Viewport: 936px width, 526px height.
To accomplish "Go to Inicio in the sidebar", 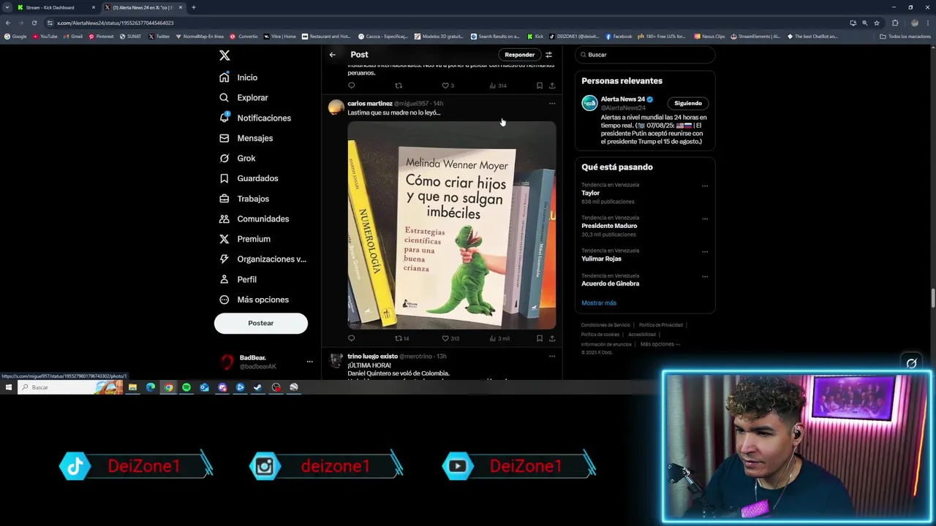I will [x=238, y=77].
